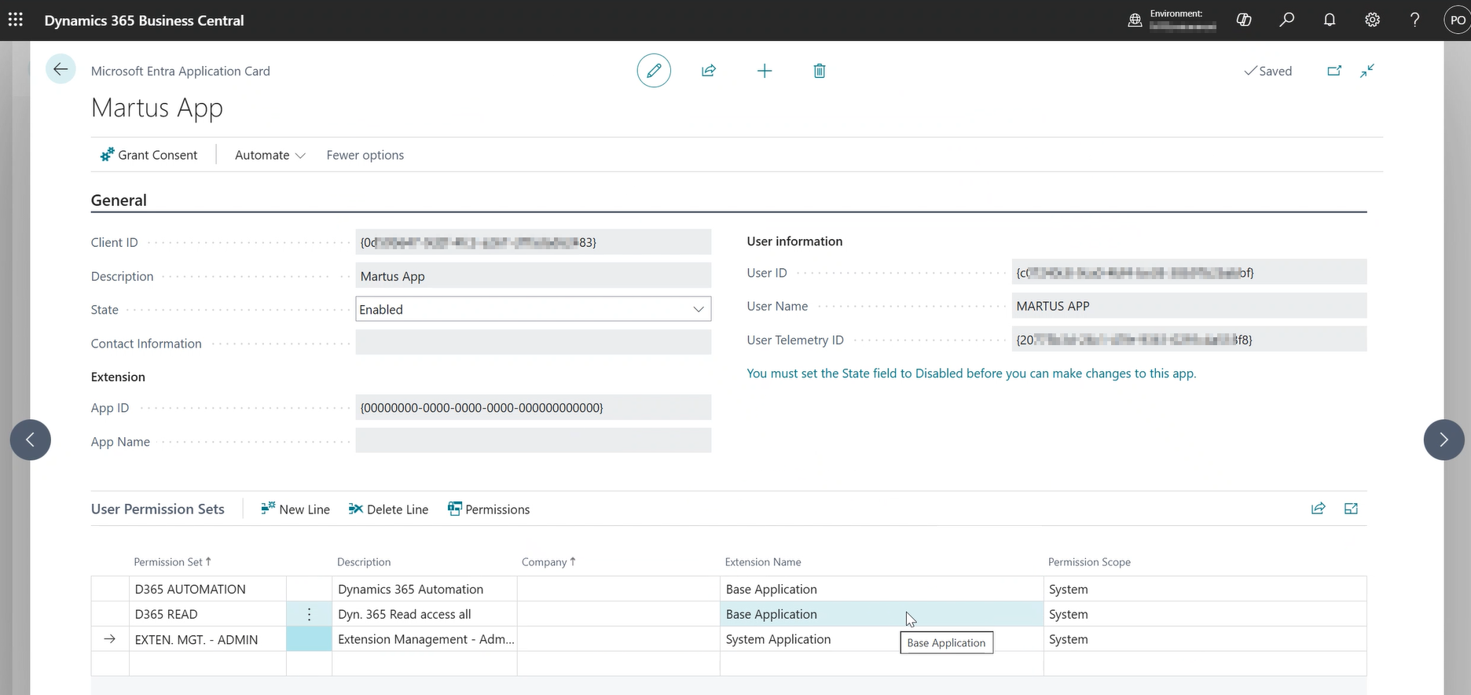
Task: Collapse the page with the shrink arrows icon
Action: click(x=1367, y=71)
